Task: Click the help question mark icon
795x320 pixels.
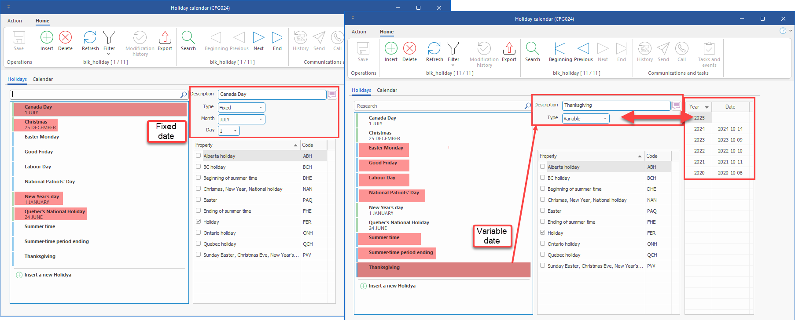Action: click(x=783, y=31)
